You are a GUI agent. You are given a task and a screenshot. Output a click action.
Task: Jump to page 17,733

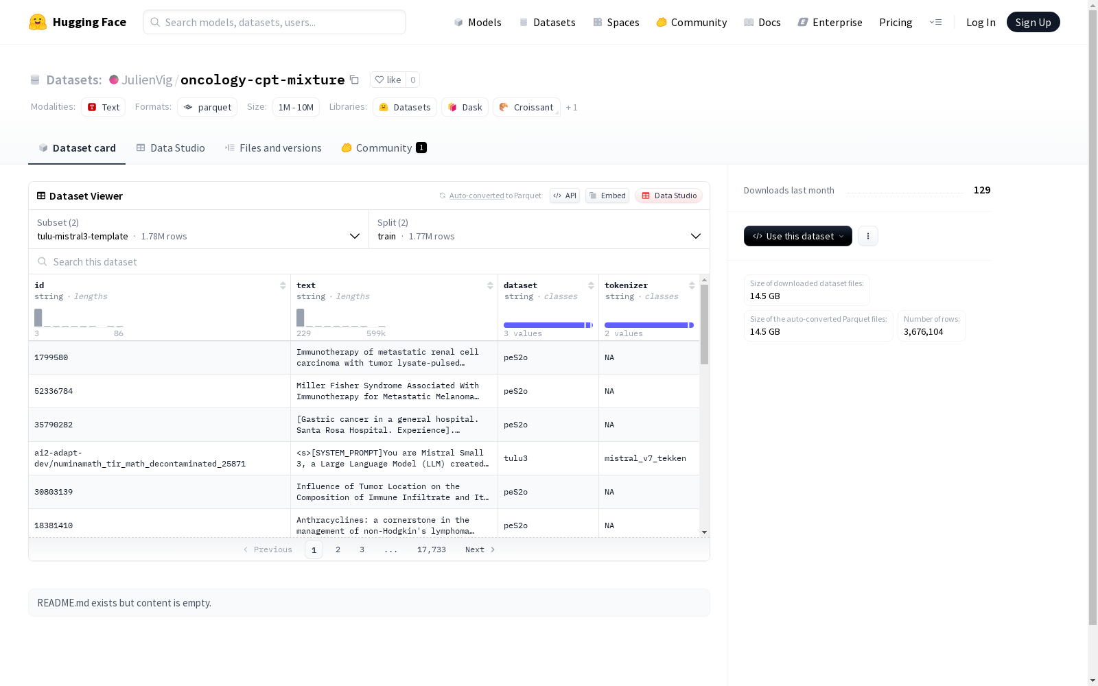coord(432,549)
